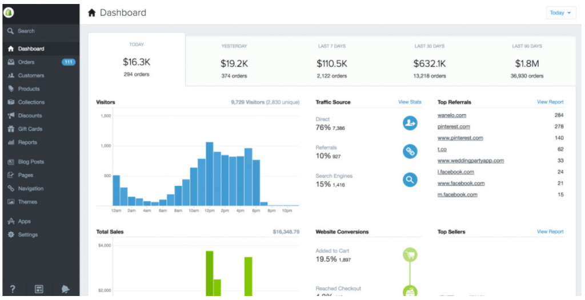
Task: Open Orders in the sidebar
Action: (x=26, y=62)
